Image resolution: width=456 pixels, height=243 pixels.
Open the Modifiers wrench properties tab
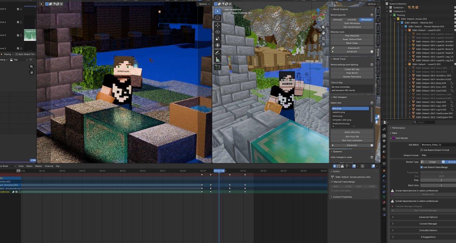coord(384,176)
